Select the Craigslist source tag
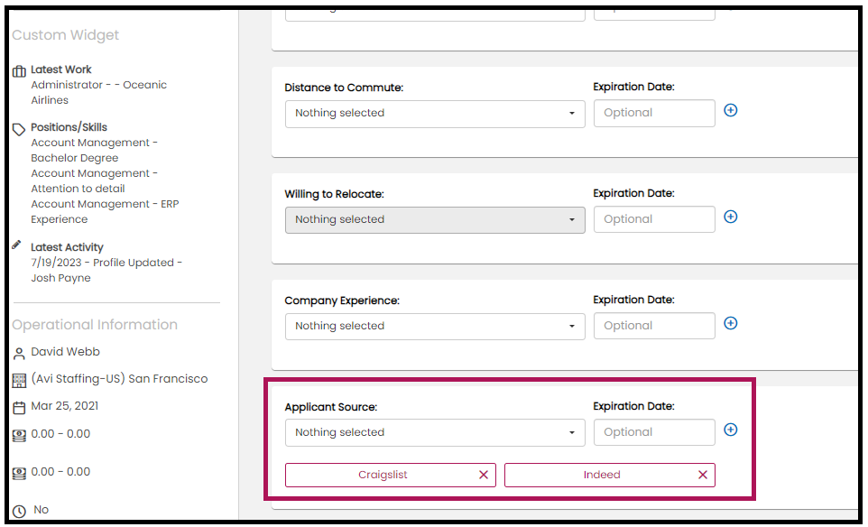 pyautogui.click(x=383, y=475)
